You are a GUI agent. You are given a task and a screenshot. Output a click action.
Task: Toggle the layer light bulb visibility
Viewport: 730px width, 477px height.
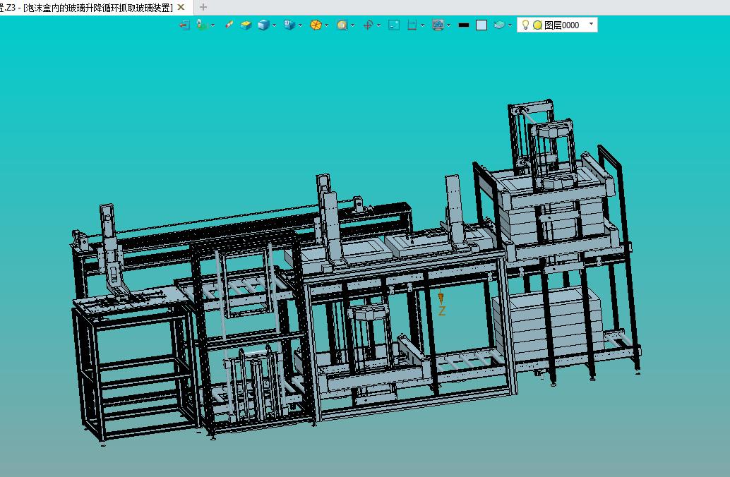(x=525, y=25)
